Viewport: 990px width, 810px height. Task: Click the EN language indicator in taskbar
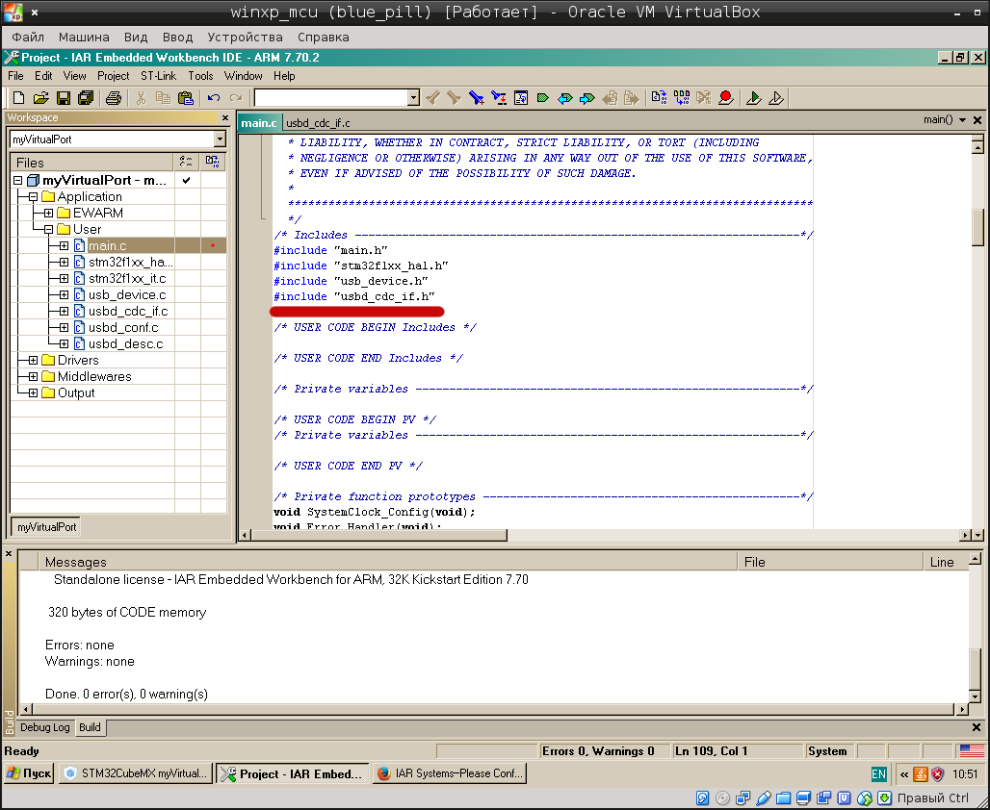click(x=878, y=774)
